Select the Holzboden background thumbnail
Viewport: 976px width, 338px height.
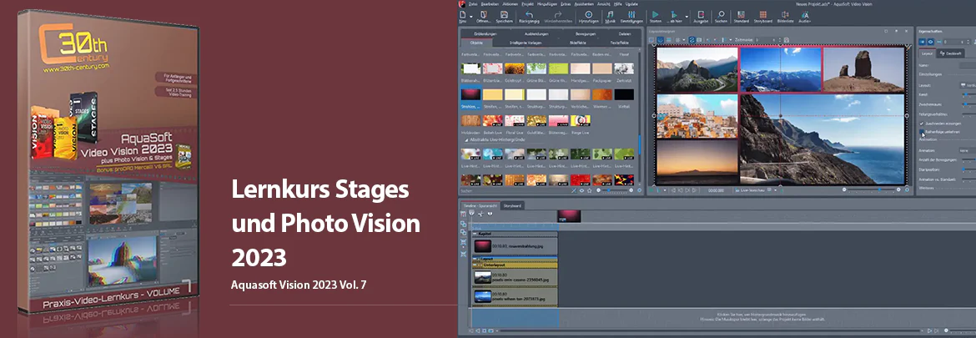point(470,120)
